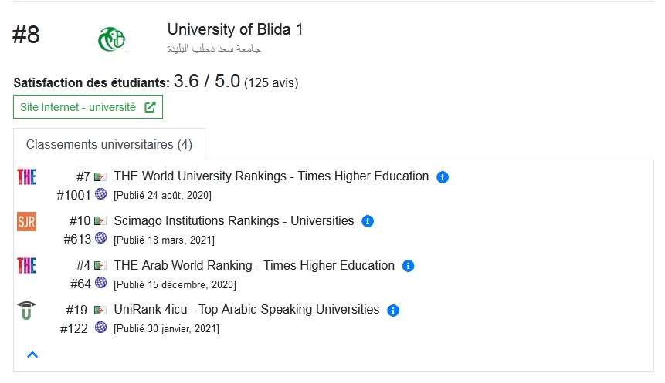Image resolution: width=665 pixels, height=383 pixels.
Task: Click the UniRank graduation cap logo
Action: point(26,310)
